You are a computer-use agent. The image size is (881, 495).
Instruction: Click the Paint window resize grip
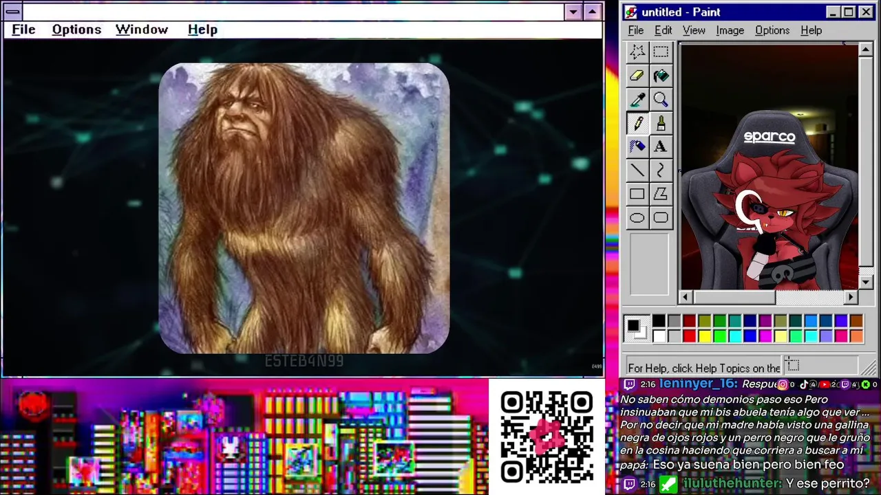click(869, 366)
